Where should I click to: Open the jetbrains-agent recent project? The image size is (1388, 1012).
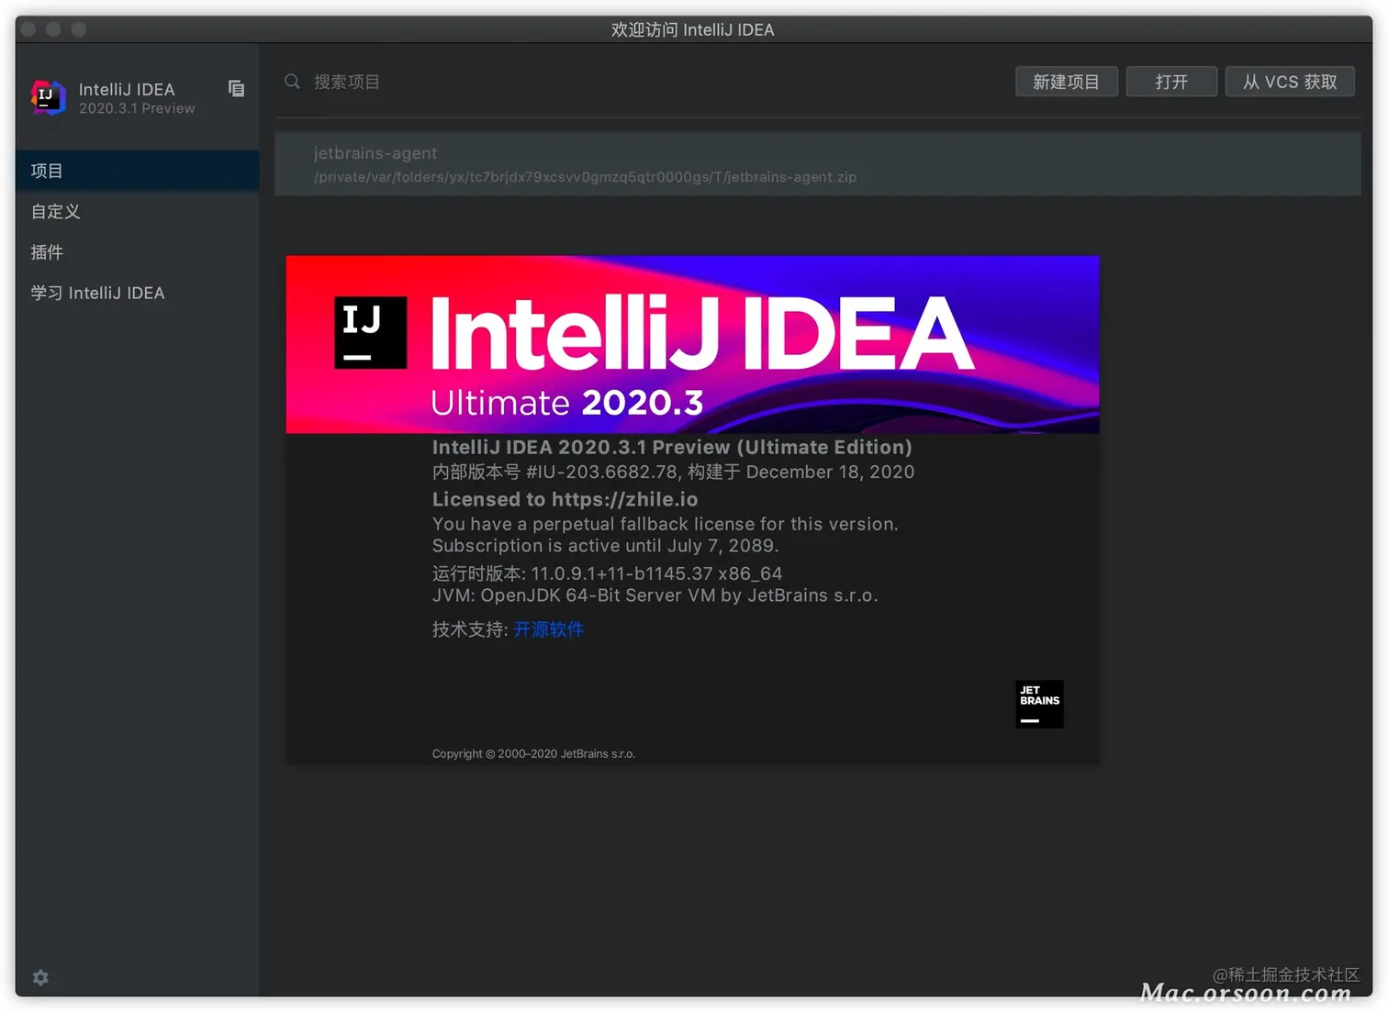pyautogui.click(x=817, y=164)
